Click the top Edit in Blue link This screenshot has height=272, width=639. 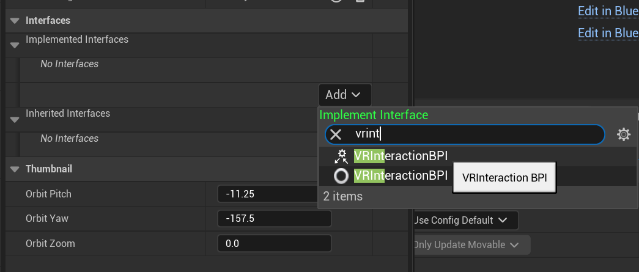(x=608, y=11)
